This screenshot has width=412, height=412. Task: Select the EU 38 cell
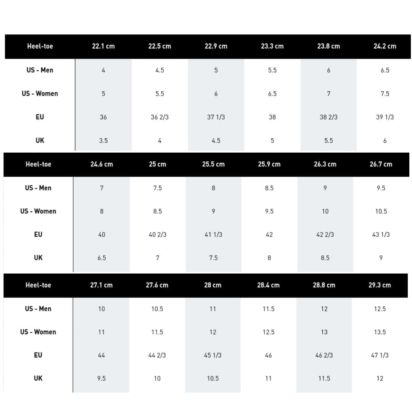(272, 117)
